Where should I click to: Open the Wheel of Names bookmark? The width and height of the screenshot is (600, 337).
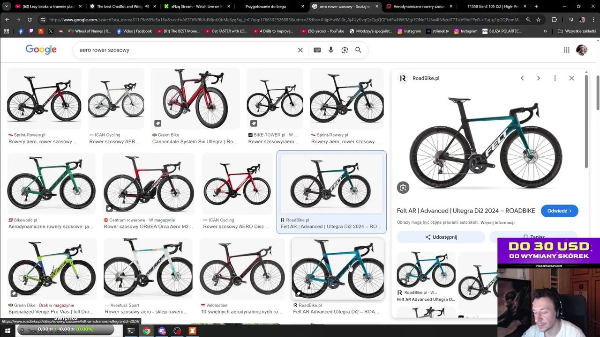coord(90,31)
